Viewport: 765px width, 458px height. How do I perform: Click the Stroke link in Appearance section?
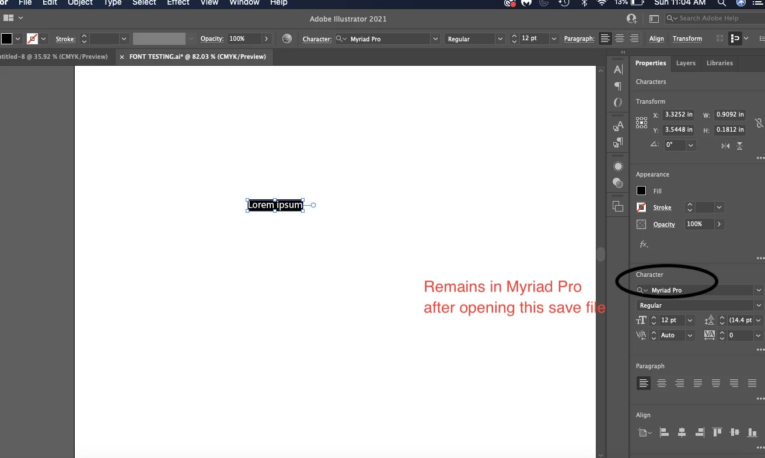click(662, 207)
